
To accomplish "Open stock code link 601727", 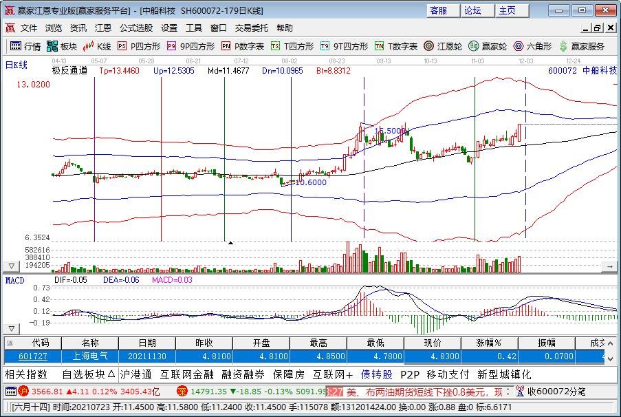I will click(33, 356).
